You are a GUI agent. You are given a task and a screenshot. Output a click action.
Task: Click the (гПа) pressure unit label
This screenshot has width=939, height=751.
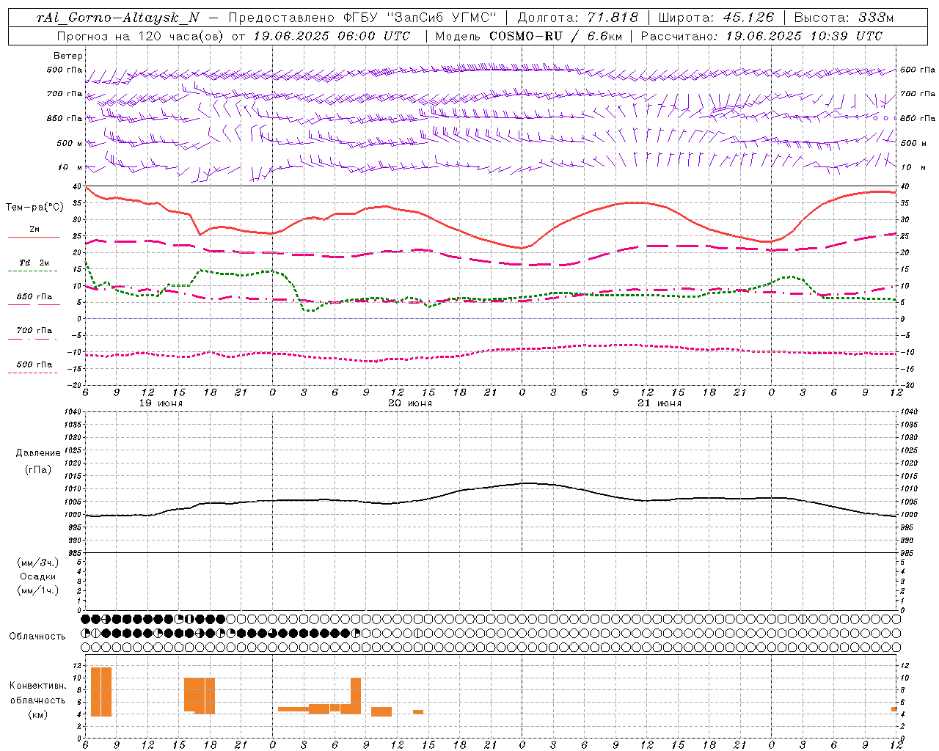pyautogui.click(x=38, y=469)
